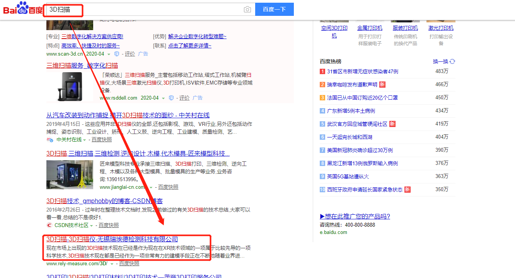The height and width of the screenshot is (278, 515).
Task: Click the blue 保 badge next to www.rsddell.com
Action: tap(171, 98)
